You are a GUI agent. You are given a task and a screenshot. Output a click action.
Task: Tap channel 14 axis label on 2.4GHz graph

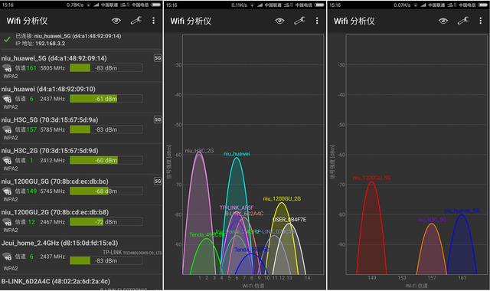(x=308, y=278)
